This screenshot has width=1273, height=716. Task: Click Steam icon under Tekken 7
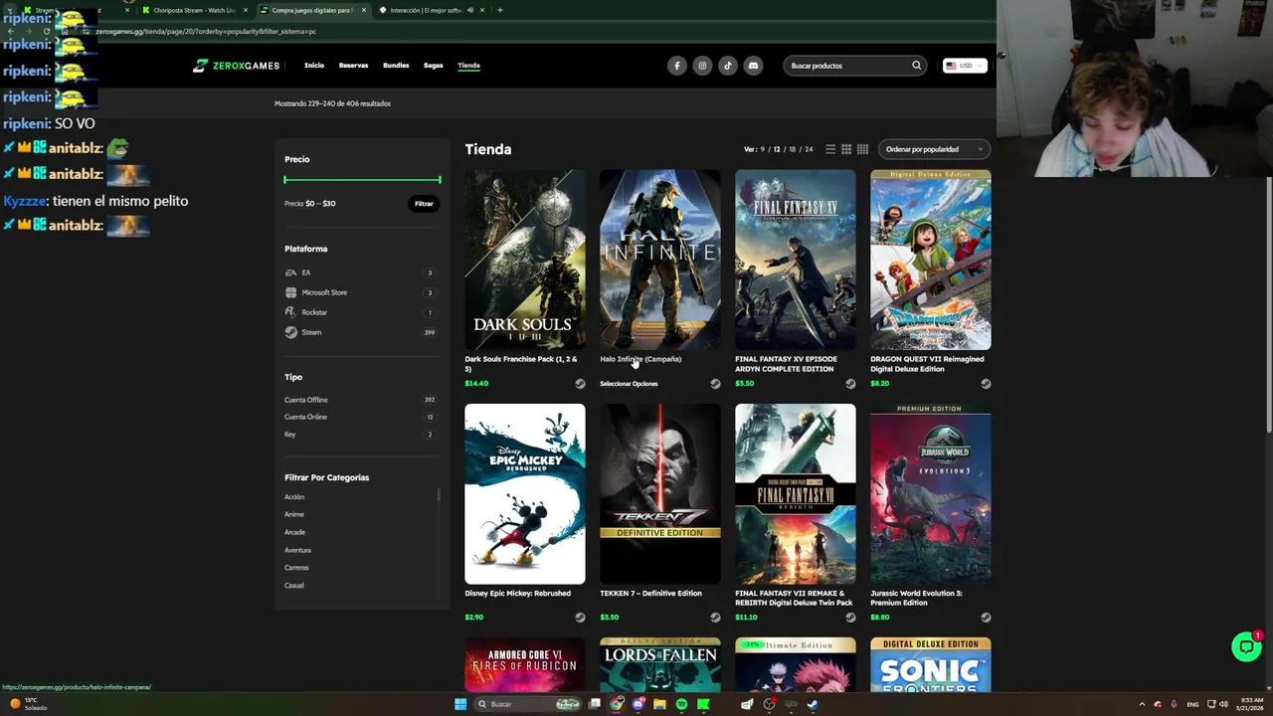pos(715,618)
